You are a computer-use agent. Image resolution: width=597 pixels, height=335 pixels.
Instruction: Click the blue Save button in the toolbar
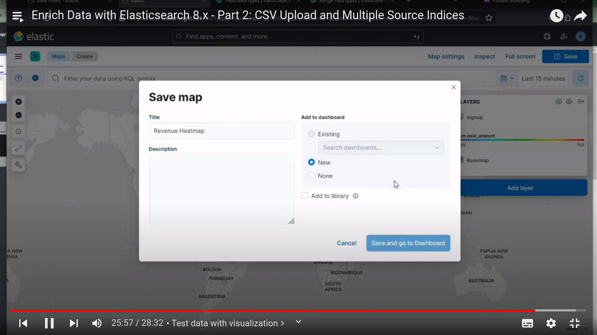pos(566,56)
